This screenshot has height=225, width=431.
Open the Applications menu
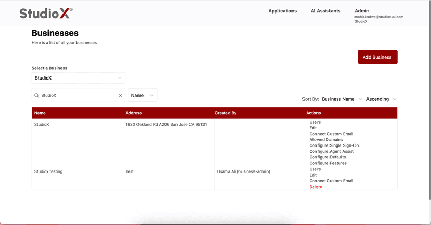[x=282, y=11]
